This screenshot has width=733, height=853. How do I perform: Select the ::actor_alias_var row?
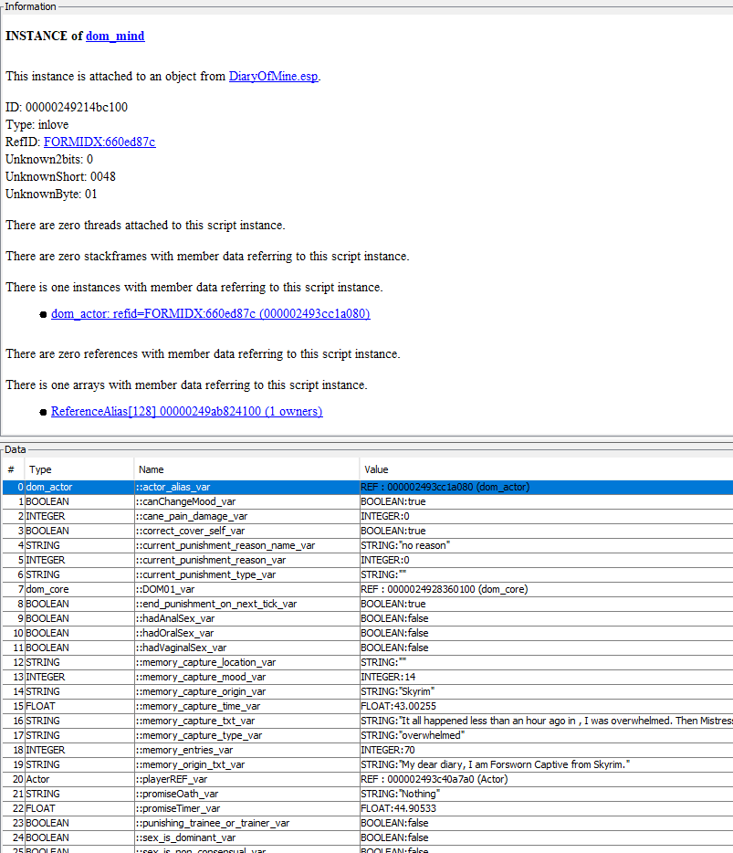pos(173,487)
